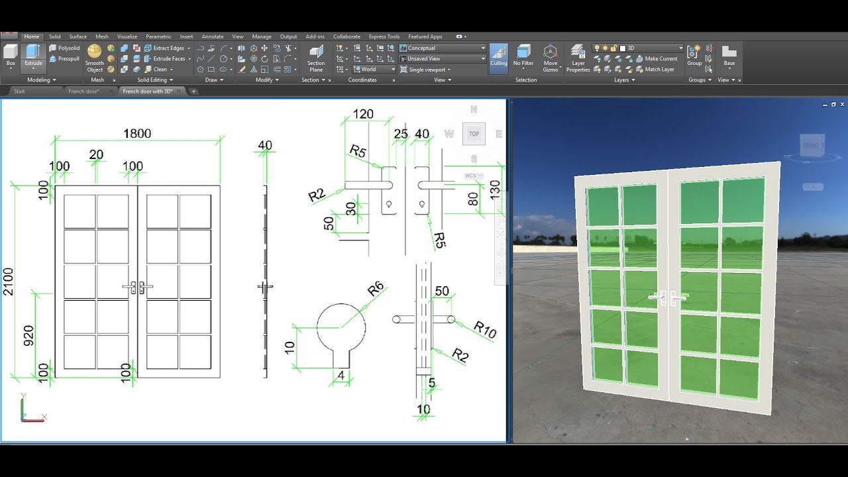848x477 pixels.
Task: Open the Layer Properties manager
Action: point(578,58)
